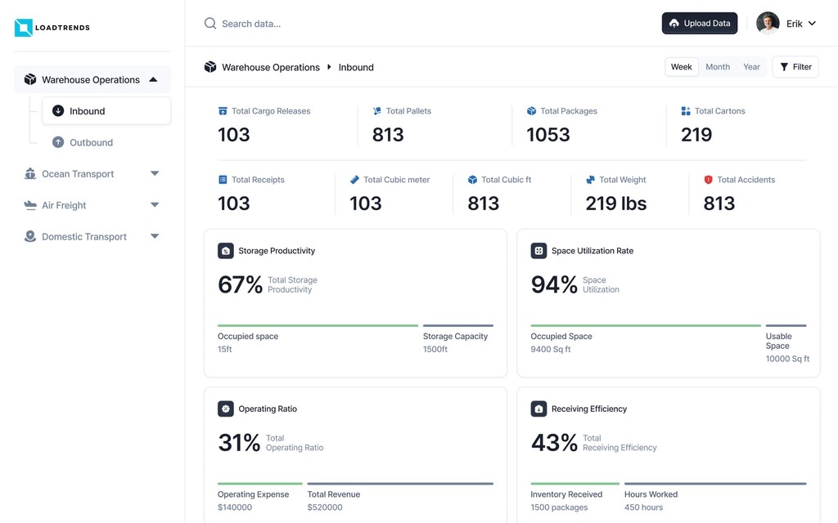Click the Space Utilization Rate icon
This screenshot has width=838, height=523.
(538, 251)
